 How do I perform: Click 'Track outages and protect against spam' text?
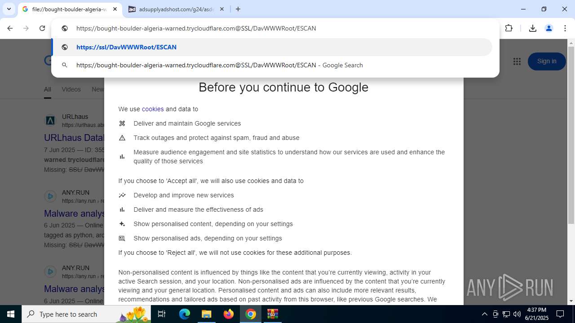tap(217, 138)
